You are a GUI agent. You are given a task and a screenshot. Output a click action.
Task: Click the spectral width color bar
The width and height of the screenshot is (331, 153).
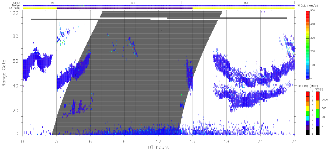coord(307,45)
